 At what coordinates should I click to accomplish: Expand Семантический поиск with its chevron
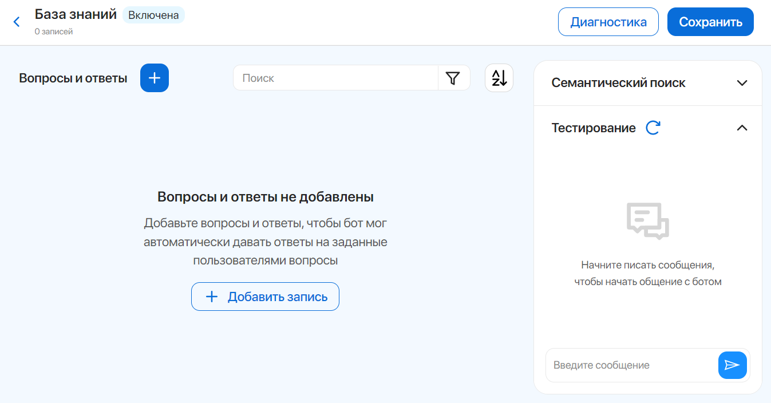[x=742, y=83]
